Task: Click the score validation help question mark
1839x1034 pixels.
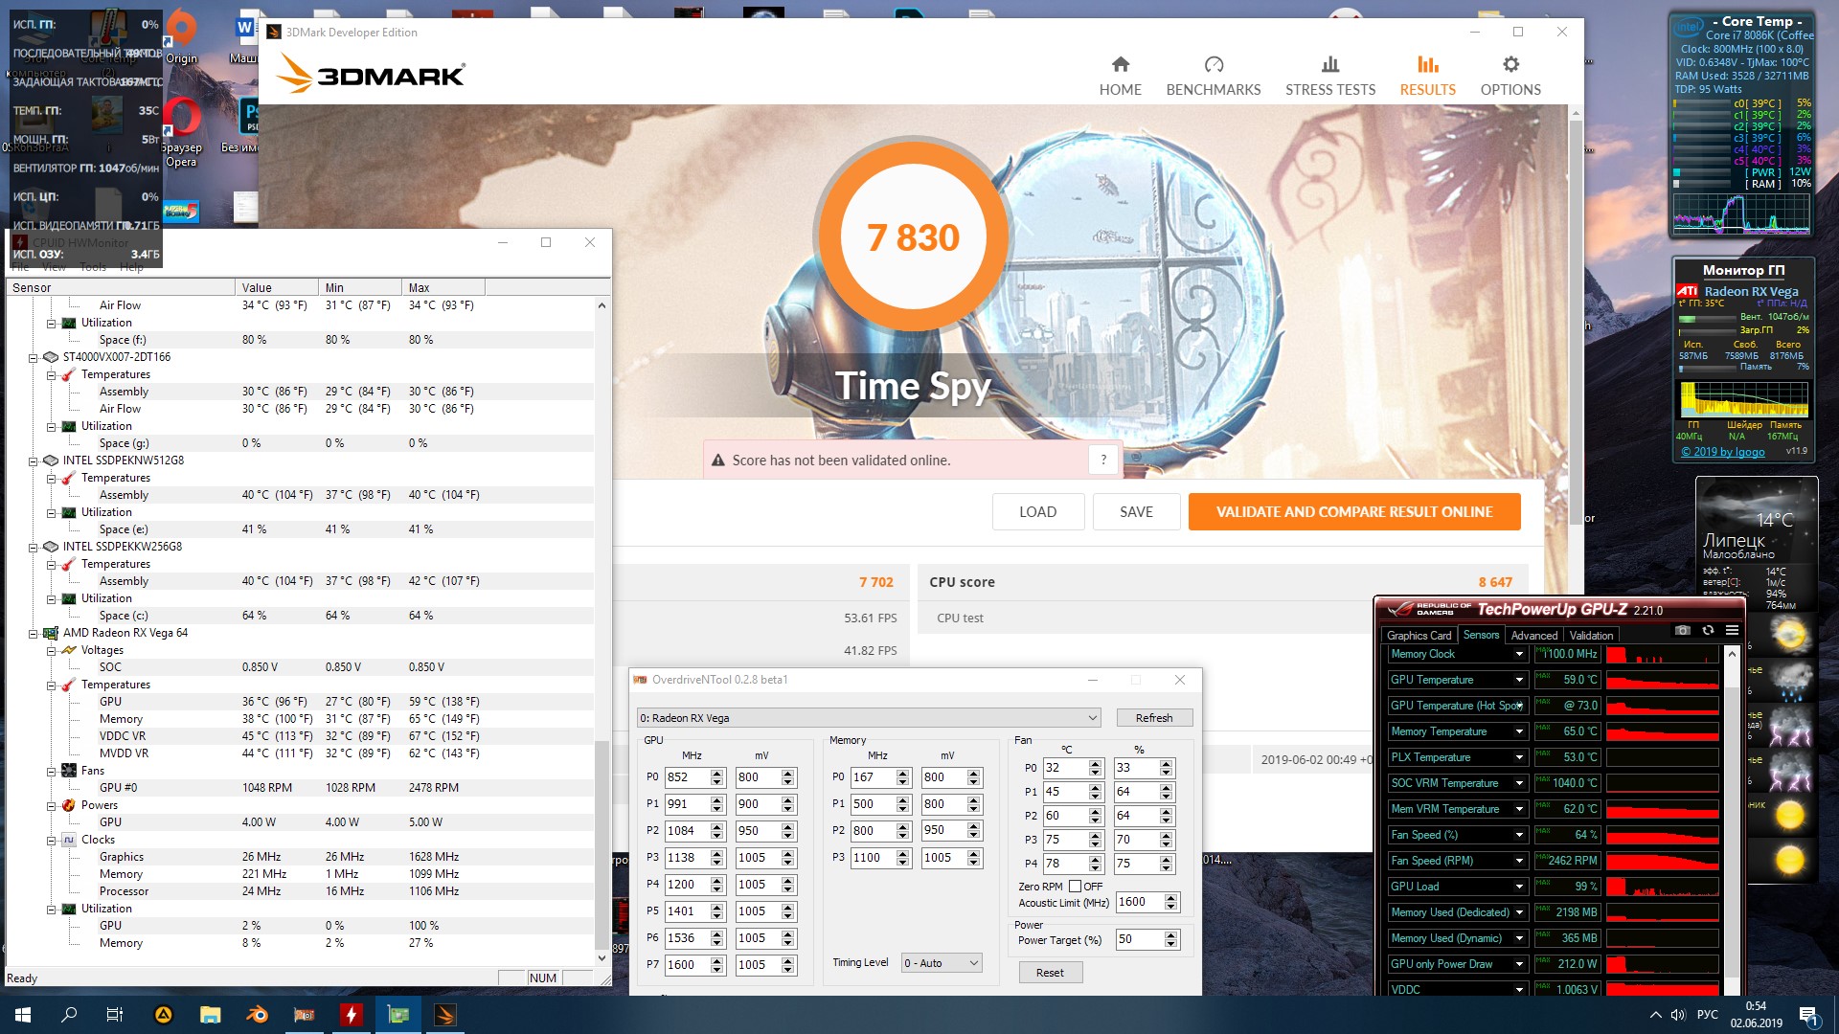Action: coord(1103,460)
